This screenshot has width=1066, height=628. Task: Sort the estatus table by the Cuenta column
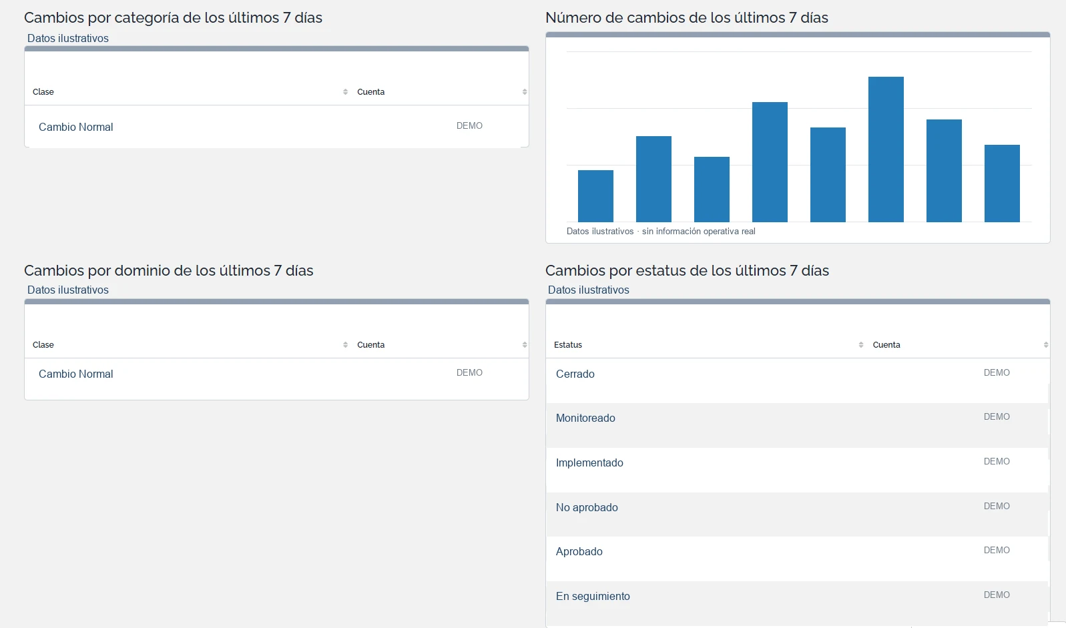[1046, 345]
